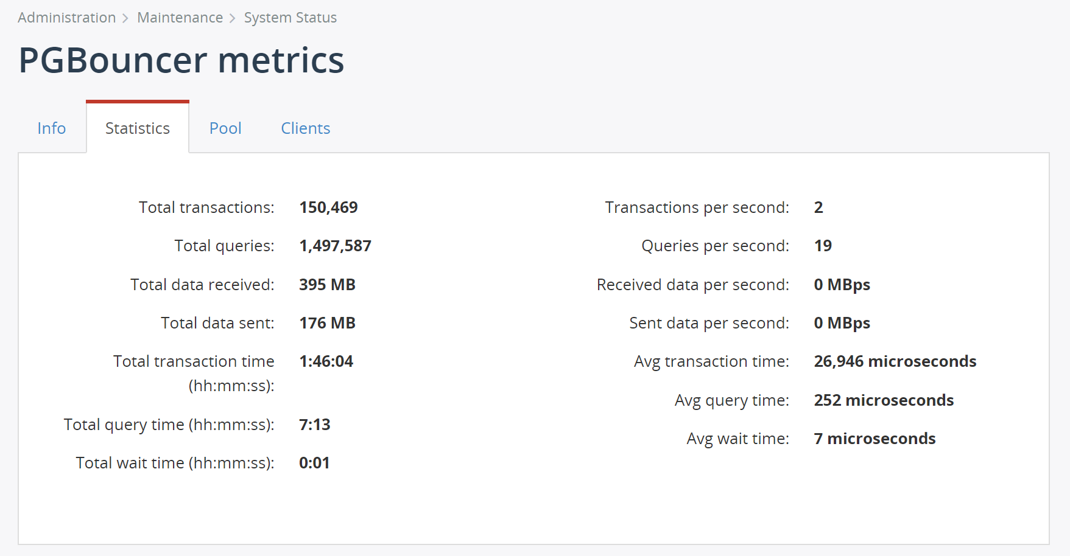Click received data per second 0 MBps

tap(842, 285)
